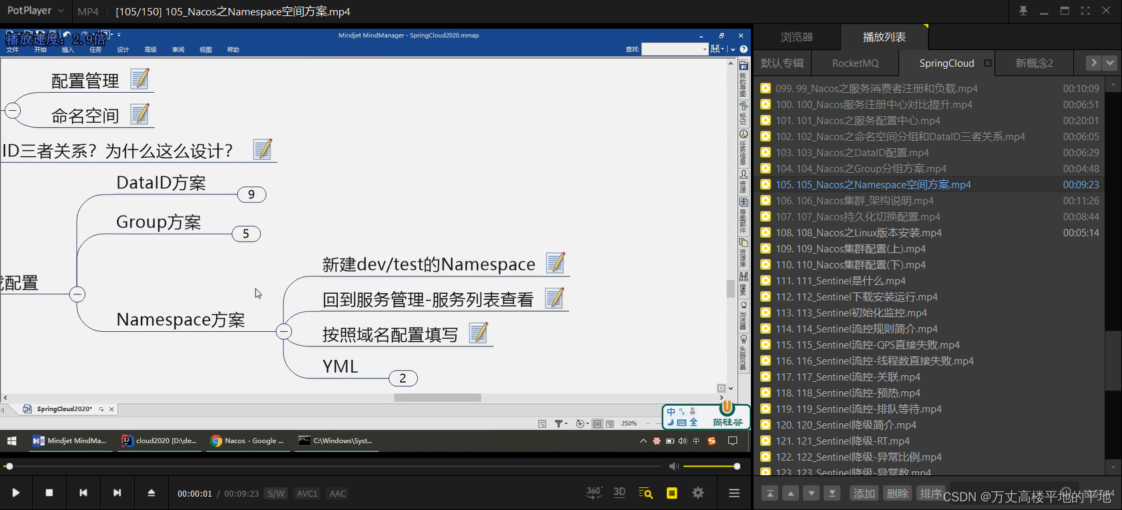Toggle the 360 degree video mode
The width and height of the screenshot is (1122, 510).
593,493
